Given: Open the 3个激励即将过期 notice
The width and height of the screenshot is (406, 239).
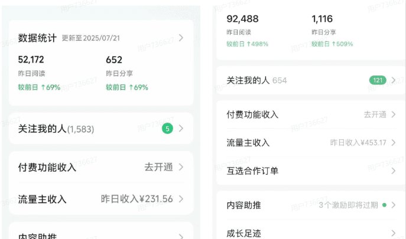Looking at the screenshot, I should coord(349,205).
